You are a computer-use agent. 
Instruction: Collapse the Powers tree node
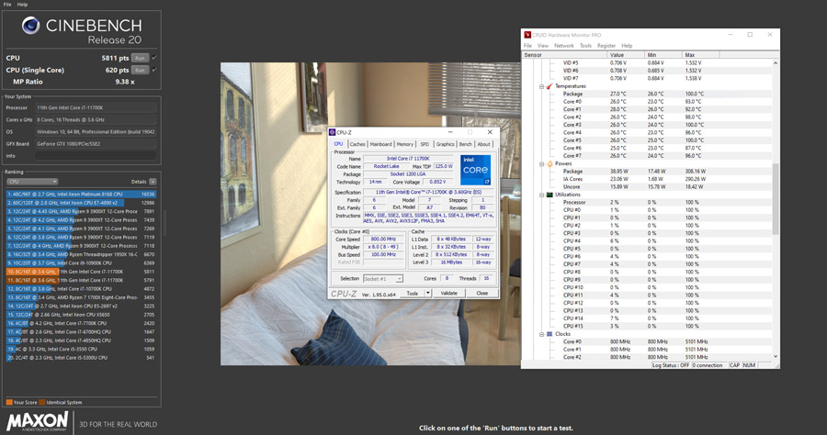click(x=541, y=163)
